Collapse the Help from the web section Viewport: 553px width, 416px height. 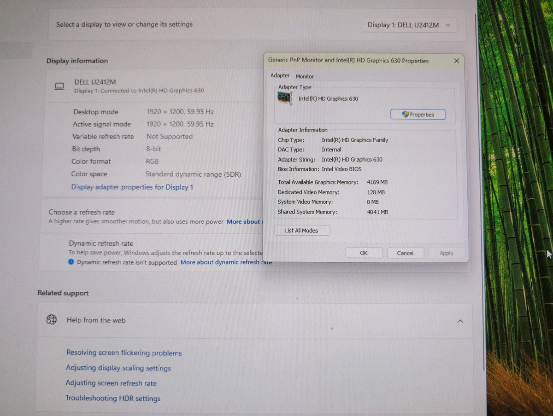[459, 321]
